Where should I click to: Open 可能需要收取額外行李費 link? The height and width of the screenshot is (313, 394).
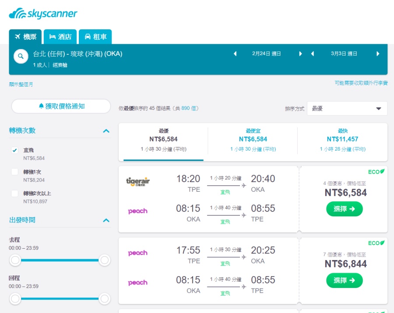361,83
